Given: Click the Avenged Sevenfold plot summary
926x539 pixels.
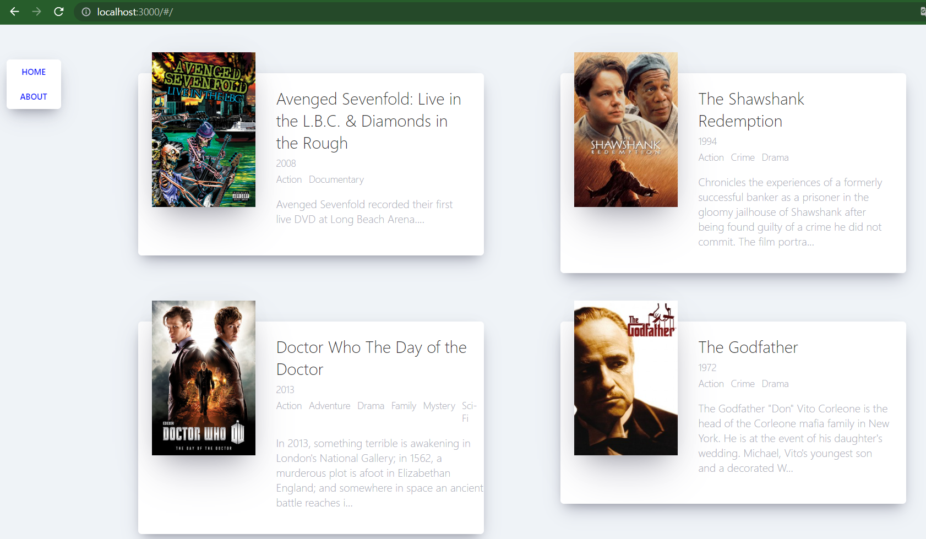Looking at the screenshot, I should click(364, 212).
